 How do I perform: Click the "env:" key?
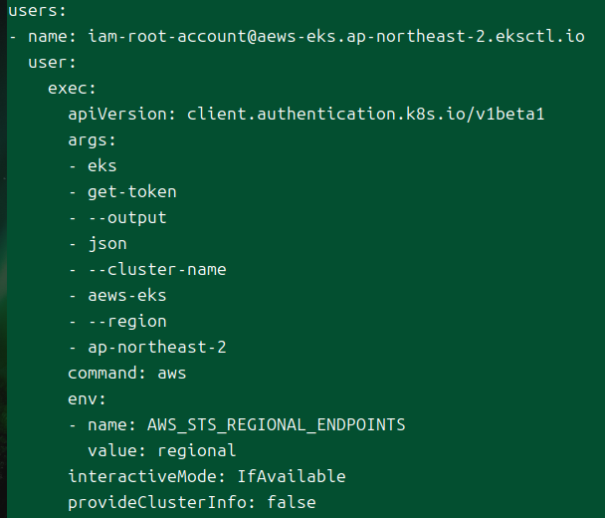tap(87, 398)
